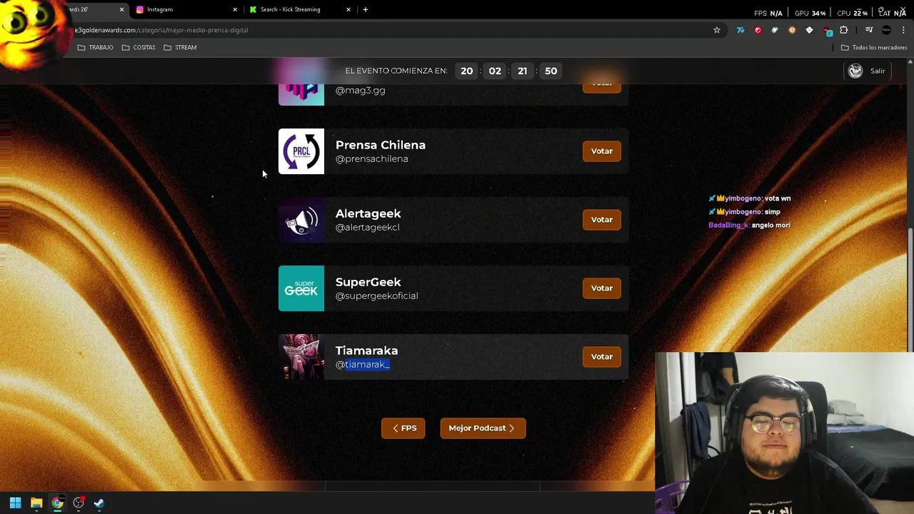Open the Chrome profile avatar
This screenshot has height=514, width=914.
tap(886, 30)
